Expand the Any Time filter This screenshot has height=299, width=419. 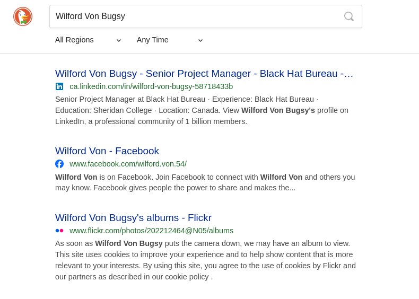tap(153, 40)
